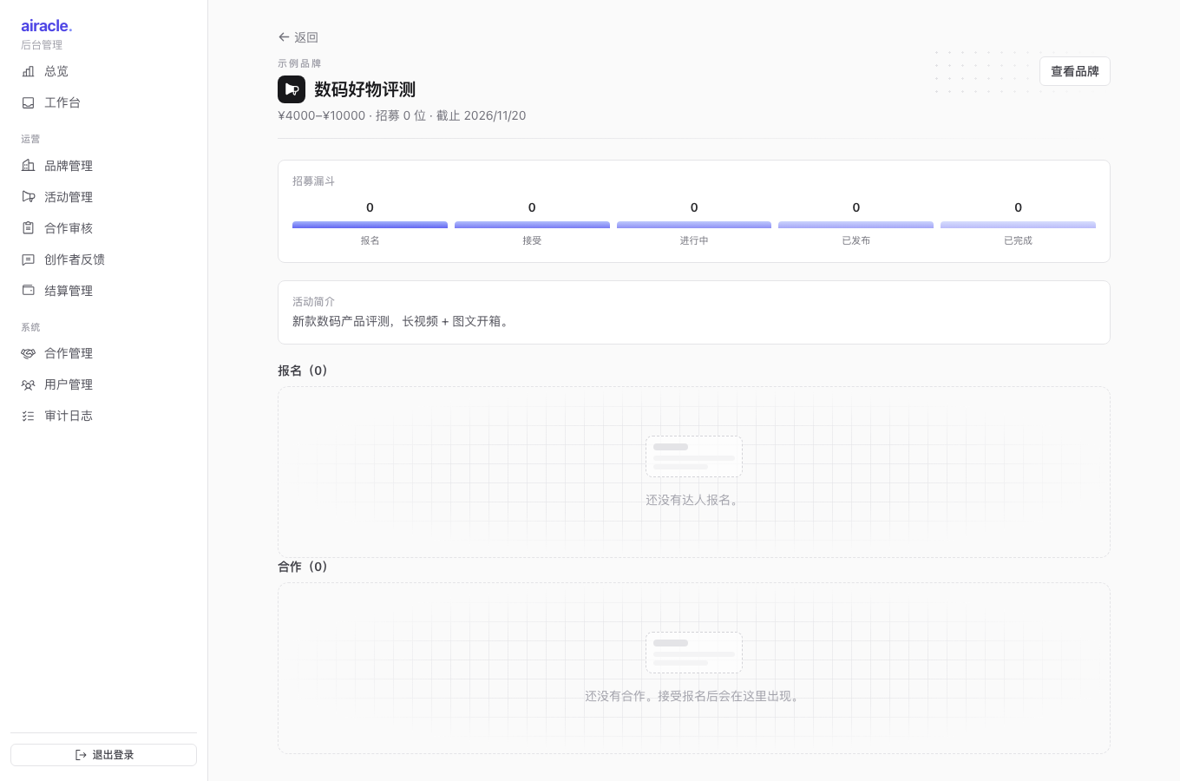Click the 结算管理 wallet icon

(28, 290)
